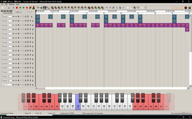The height and width of the screenshot is (119, 192).
Task: Select the Snare Drum instrument block
Action: (62, 8)
